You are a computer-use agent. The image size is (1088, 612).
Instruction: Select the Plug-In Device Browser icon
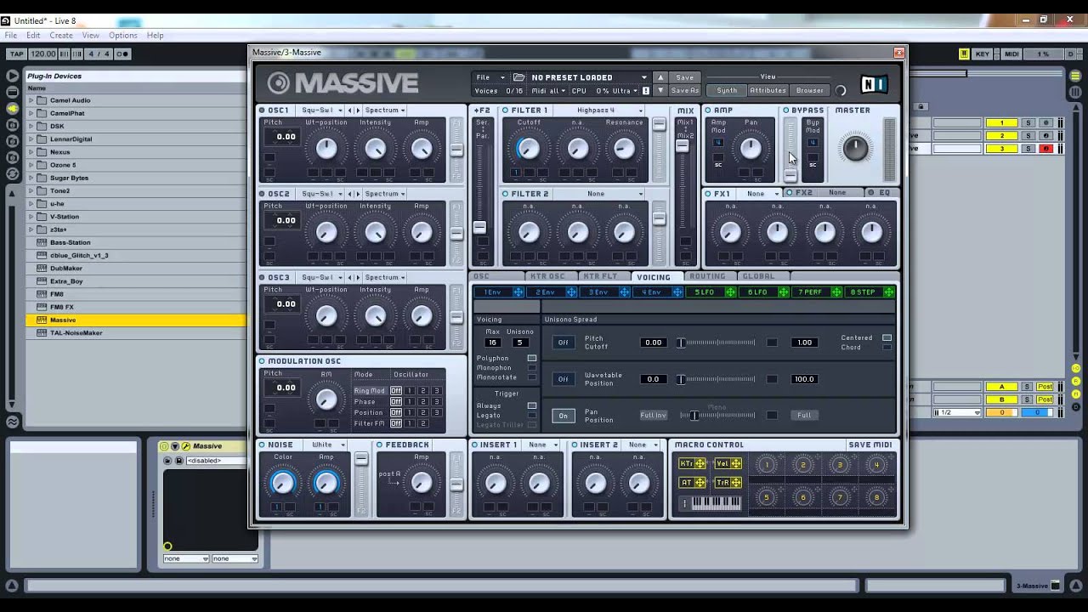pos(12,109)
